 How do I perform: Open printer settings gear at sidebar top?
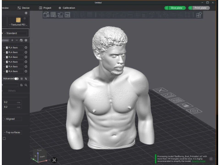[26, 13]
